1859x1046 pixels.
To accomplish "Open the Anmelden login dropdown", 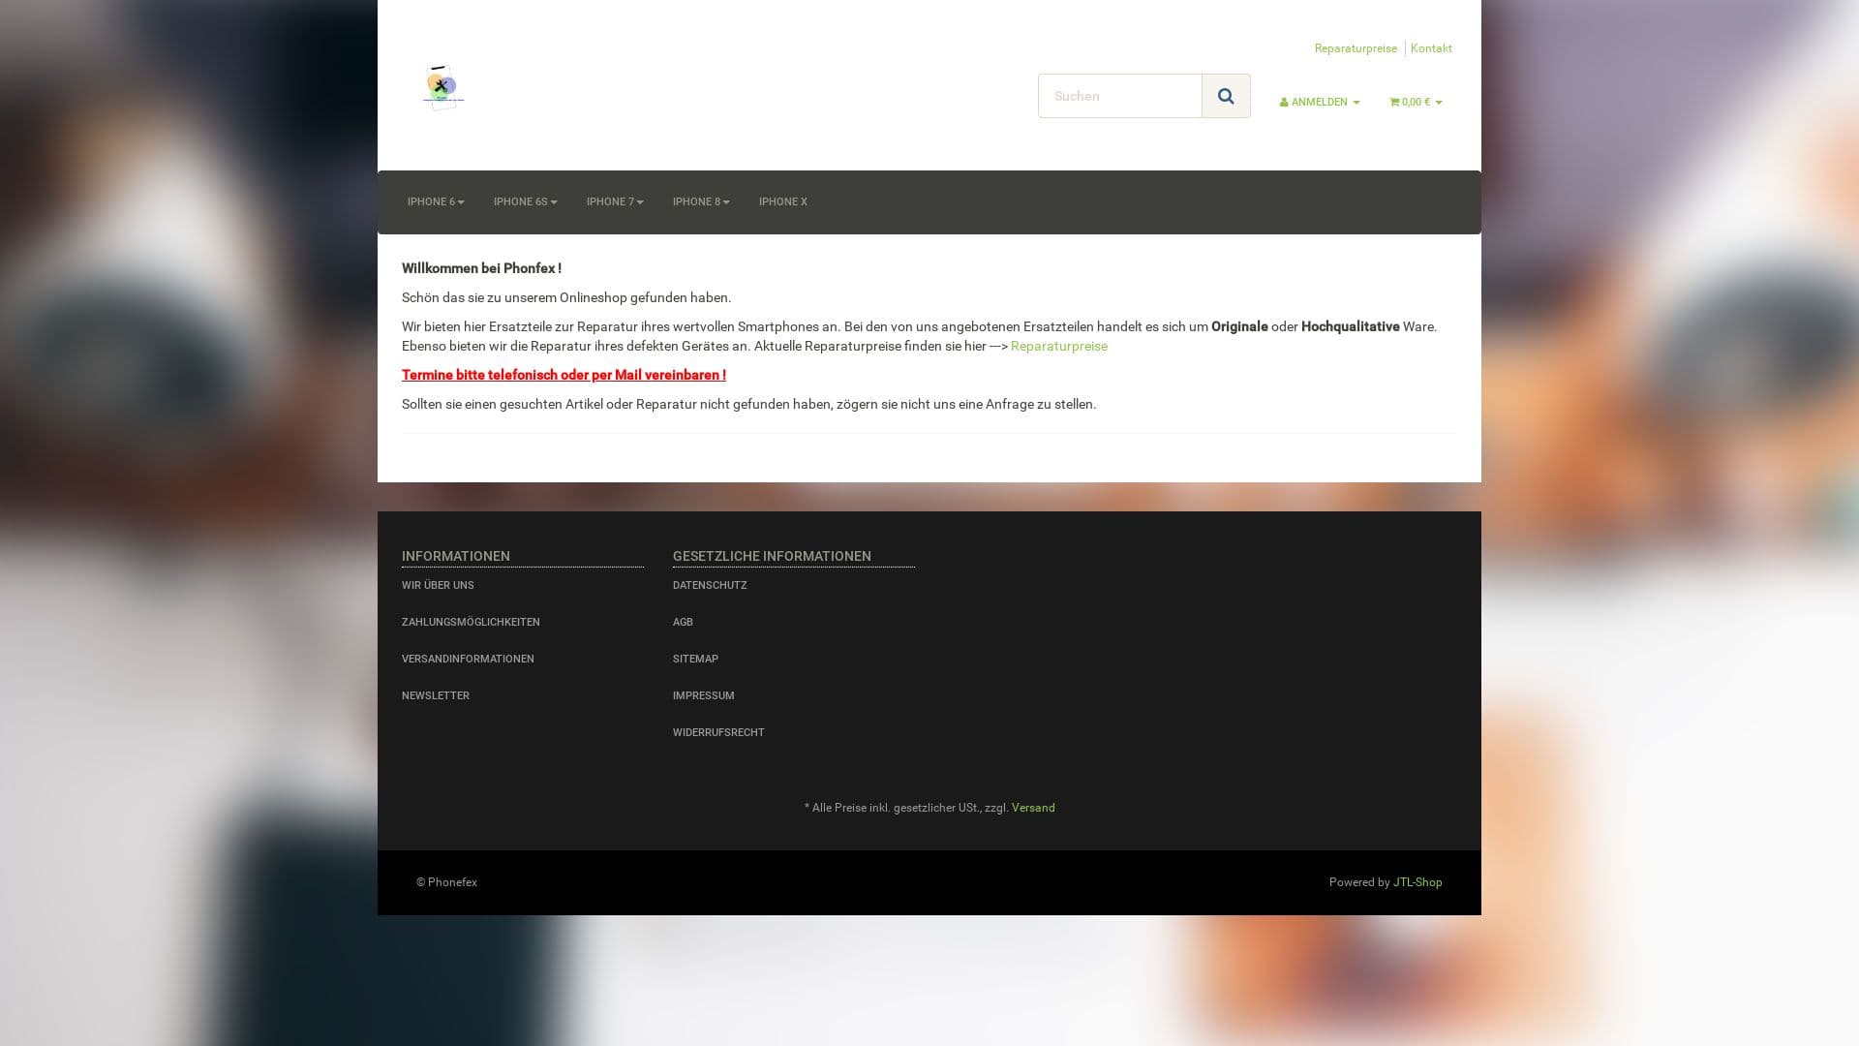I will (1319, 102).
